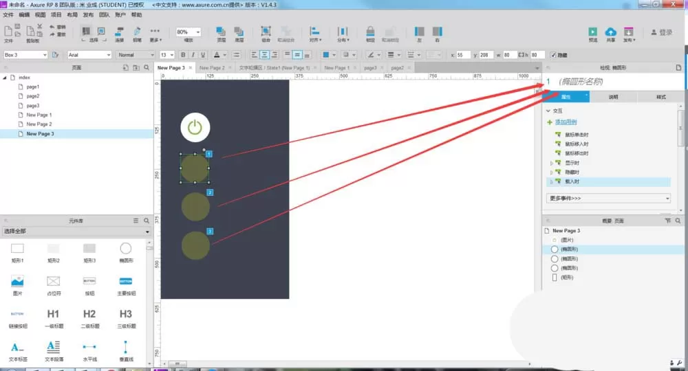Click the bullet list icon
Image resolution: width=688 pixels, height=371 pixels.
click(x=237, y=55)
